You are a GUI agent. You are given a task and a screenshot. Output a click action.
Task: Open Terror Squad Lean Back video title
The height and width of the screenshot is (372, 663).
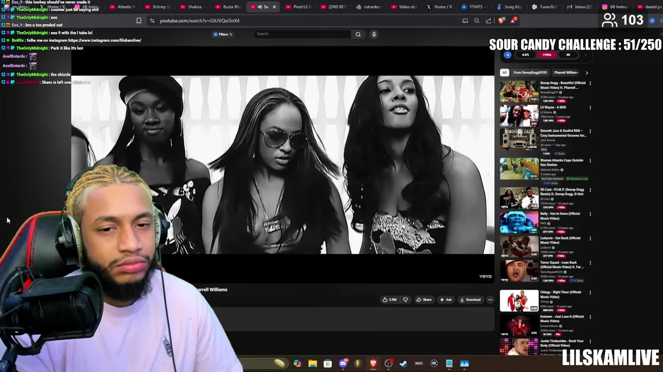pos(563,265)
